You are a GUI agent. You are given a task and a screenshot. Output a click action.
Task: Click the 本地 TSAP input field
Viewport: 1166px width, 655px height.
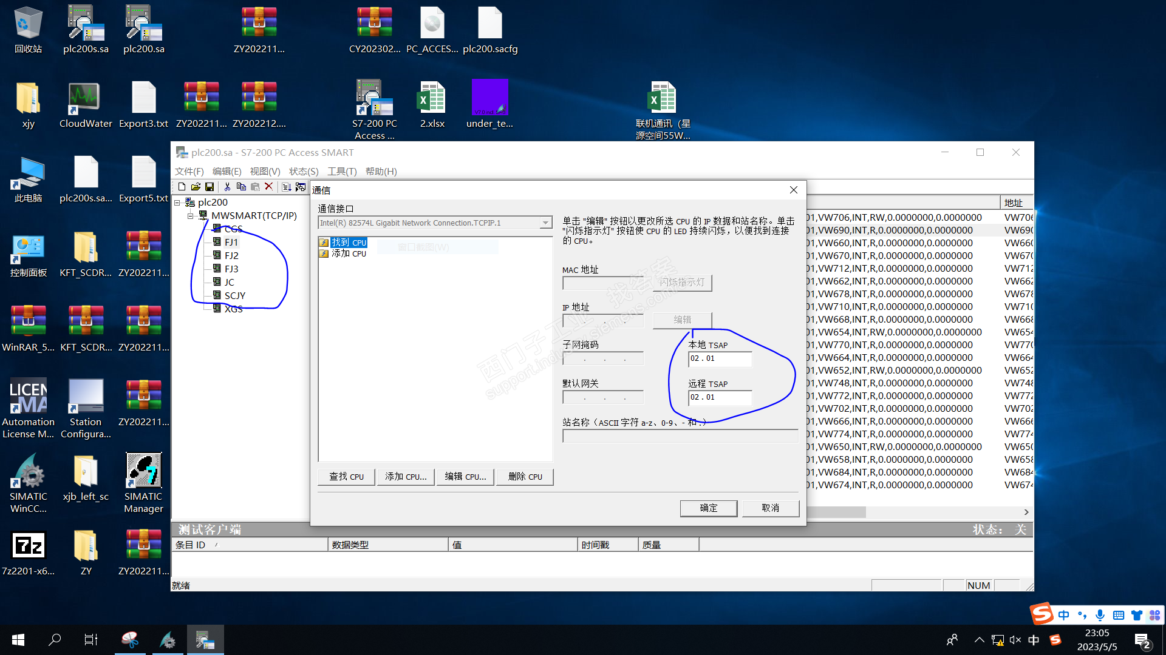[720, 358]
